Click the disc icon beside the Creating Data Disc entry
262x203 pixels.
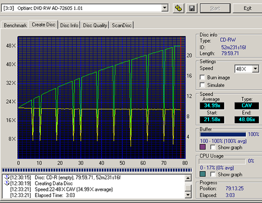[7, 183]
